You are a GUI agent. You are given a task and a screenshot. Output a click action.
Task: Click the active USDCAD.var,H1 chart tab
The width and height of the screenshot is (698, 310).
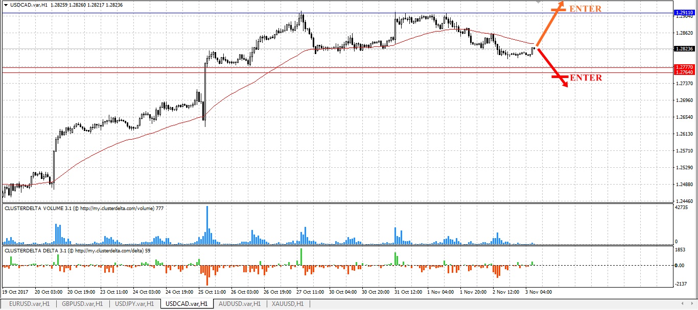pos(187,303)
